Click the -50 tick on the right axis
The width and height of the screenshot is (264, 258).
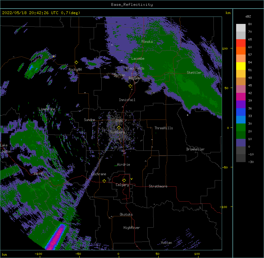(x=225, y=167)
